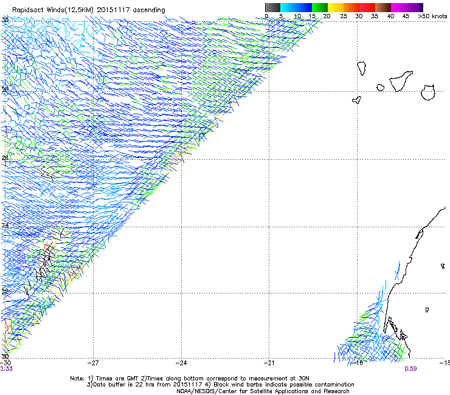Click the NOAA/NESDIS credit line
This screenshot has width=450, height=395.
(x=263, y=391)
